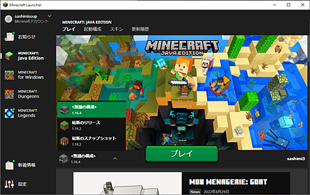The image size is (310, 195).
Task: Click the sashimi3 player name
Action: coord(296,159)
